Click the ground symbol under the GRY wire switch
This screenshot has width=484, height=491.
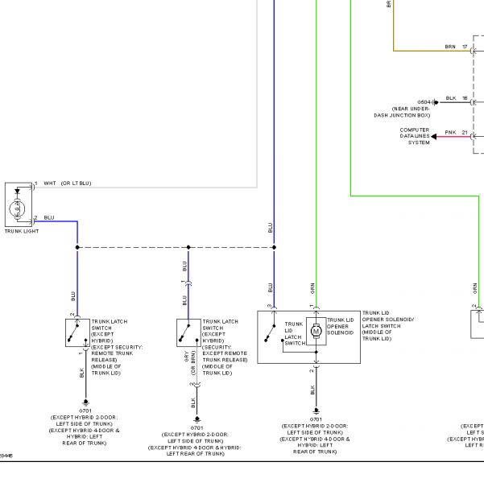tap(197, 419)
